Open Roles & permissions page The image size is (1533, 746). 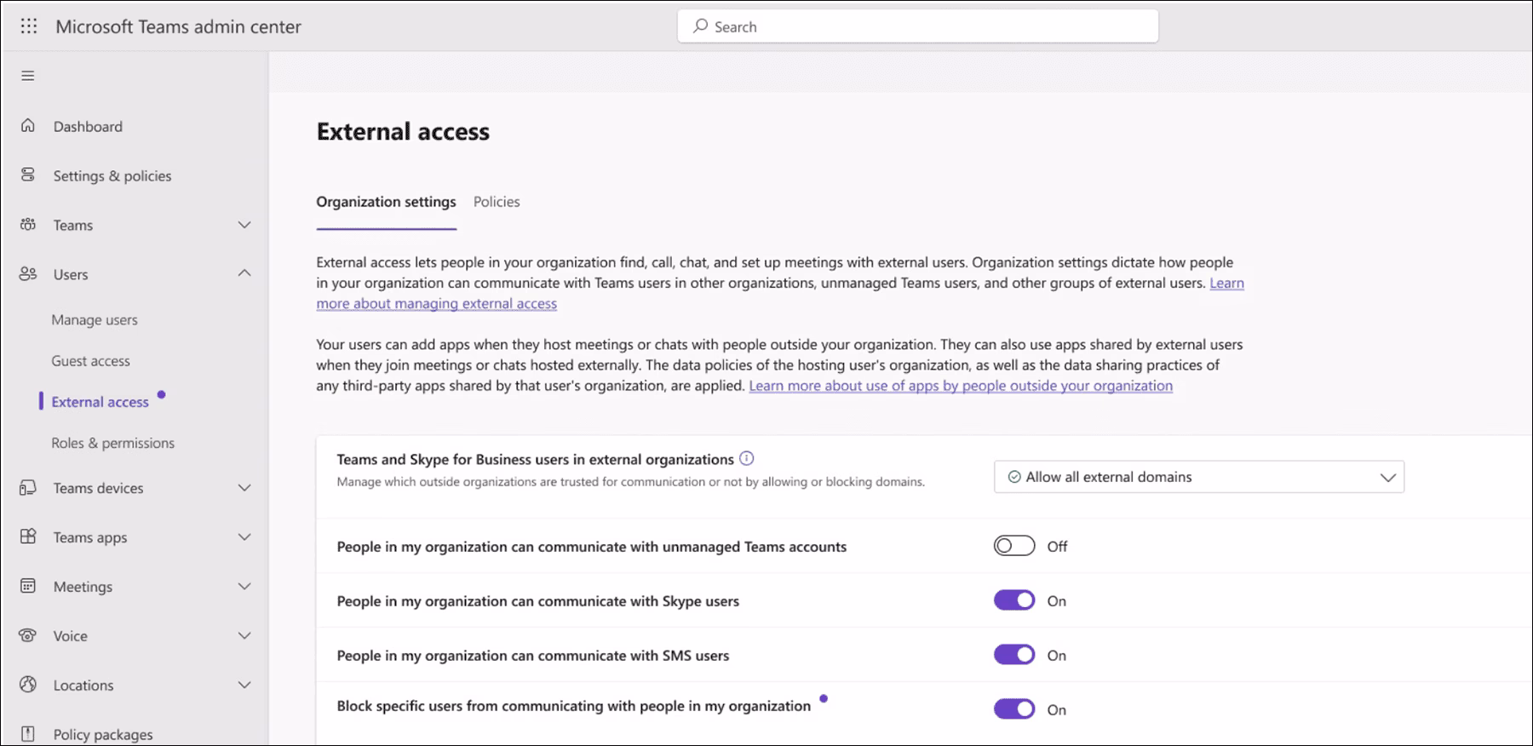point(113,443)
